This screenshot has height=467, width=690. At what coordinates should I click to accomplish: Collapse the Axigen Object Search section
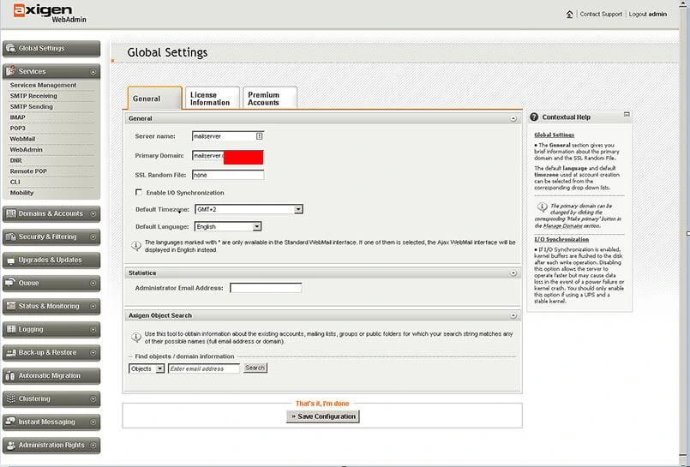coord(513,315)
